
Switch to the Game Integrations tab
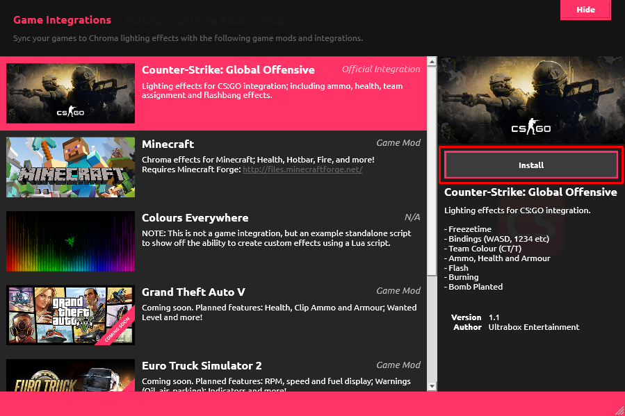(62, 20)
